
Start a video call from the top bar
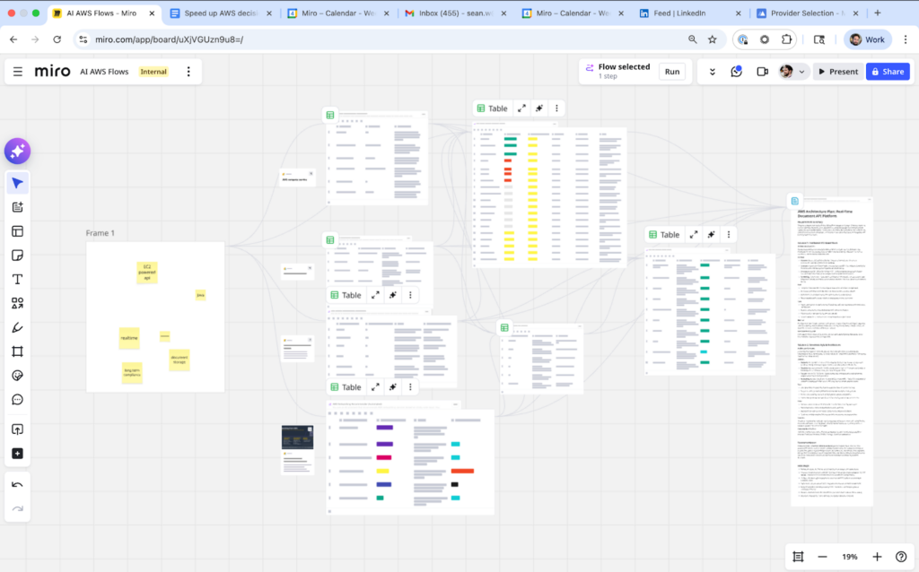coord(762,72)
